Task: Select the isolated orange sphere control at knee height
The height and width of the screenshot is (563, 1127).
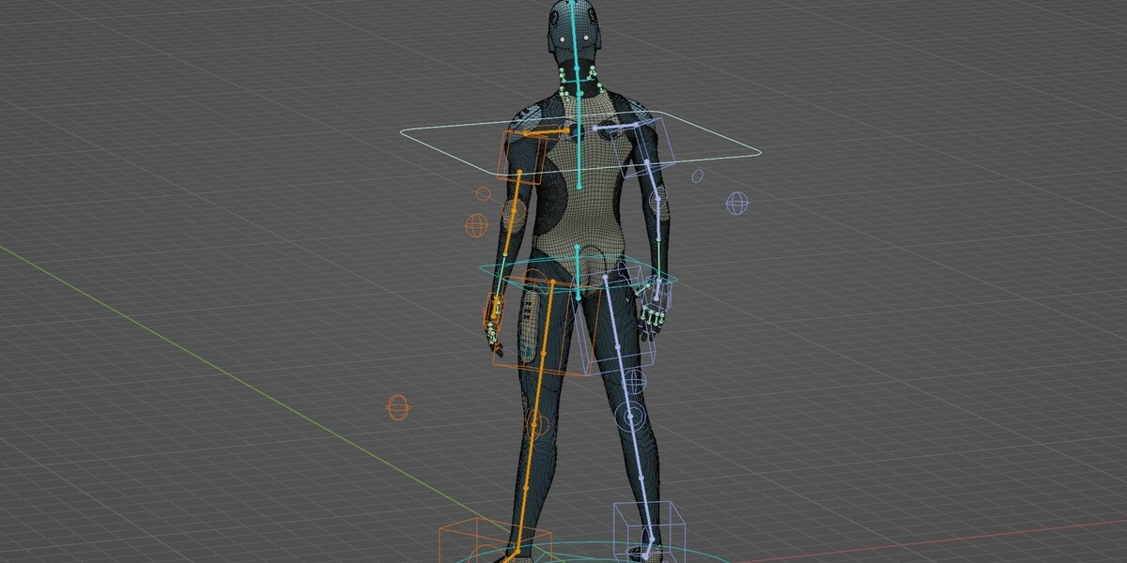Action: [398, 406]
